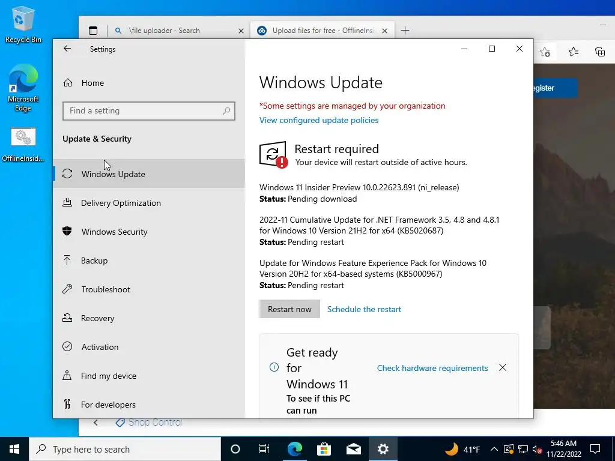This screenshot has height=461, width=615.
Task: Add this page to favorites in Edge
Action: pos(545,52)
